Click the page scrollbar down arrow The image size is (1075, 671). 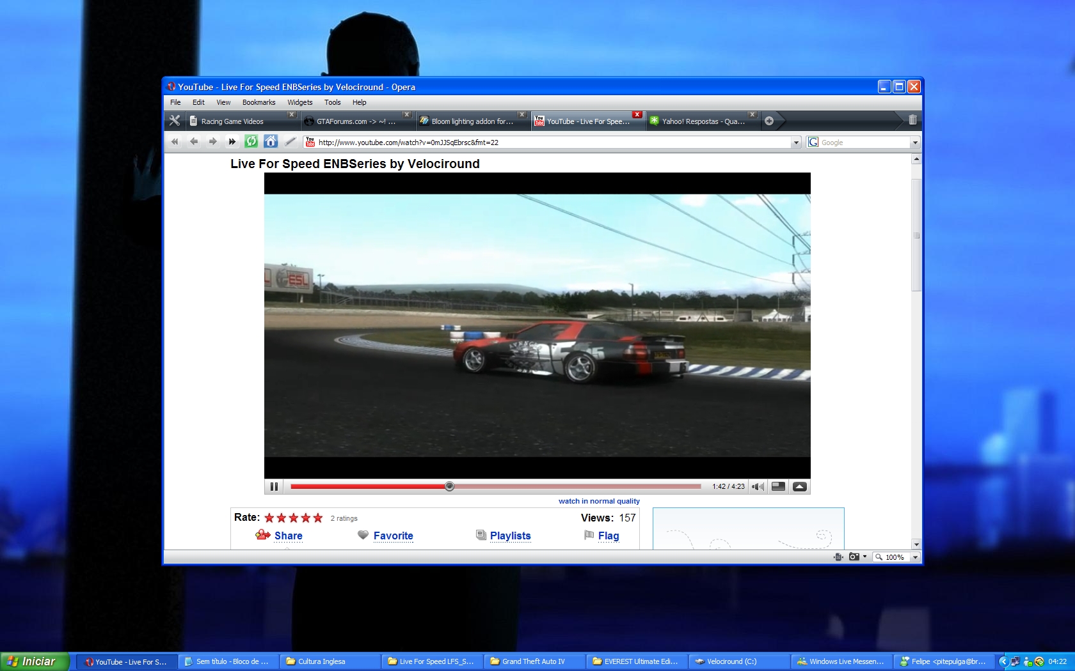pyautogui.click(x=916, y=544)
